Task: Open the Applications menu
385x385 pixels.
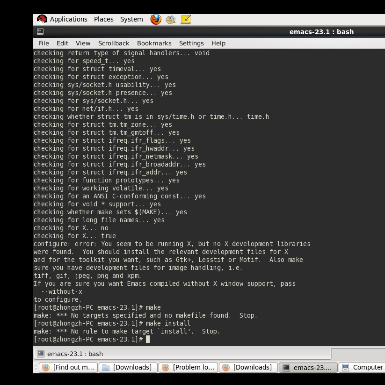Action: click(x=68, y=19)
